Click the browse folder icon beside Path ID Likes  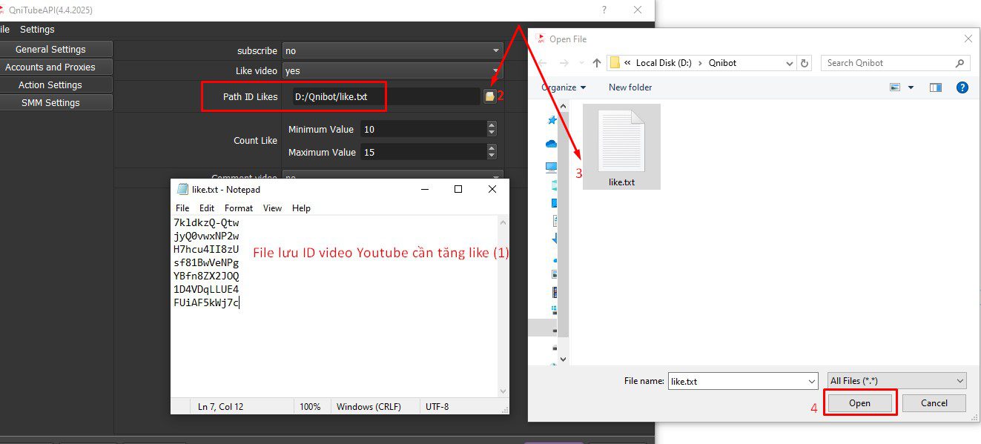[489, 96]
